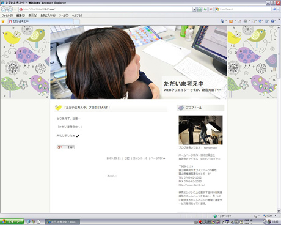
Task: Click the Refresh page button
Action: pos(205,9)
